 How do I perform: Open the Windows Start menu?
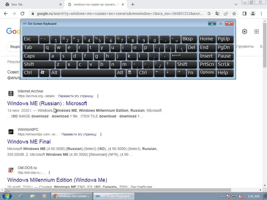tap(7, 196)
